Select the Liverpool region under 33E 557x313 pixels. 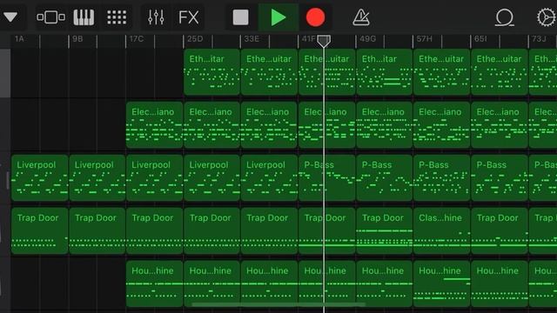coord(269,177)
